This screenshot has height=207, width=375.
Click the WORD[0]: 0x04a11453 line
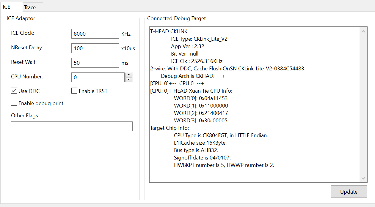coord(201,98)
